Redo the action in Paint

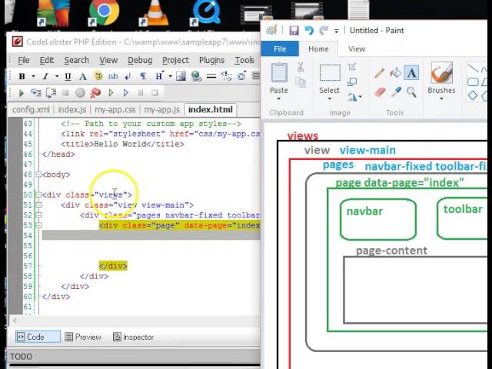point(323,31)
